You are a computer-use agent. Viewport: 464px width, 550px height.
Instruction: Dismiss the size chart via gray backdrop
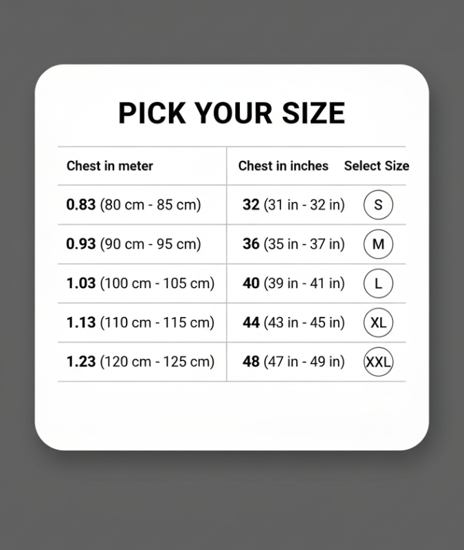232,502
